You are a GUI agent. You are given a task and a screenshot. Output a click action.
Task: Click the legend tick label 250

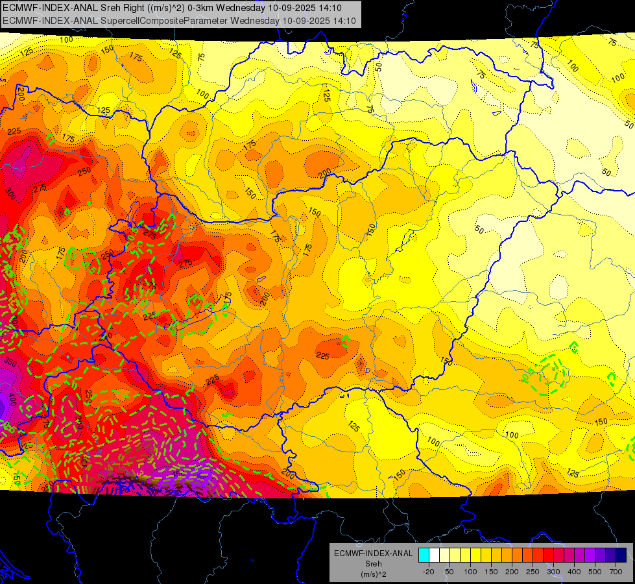pyautogui.click(x=533, y=572)
